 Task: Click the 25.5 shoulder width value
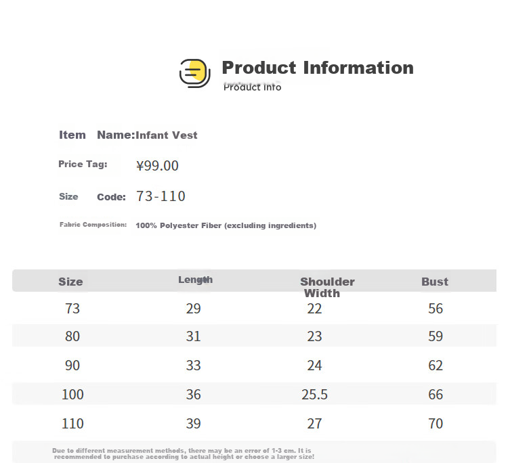pos(314,395)
